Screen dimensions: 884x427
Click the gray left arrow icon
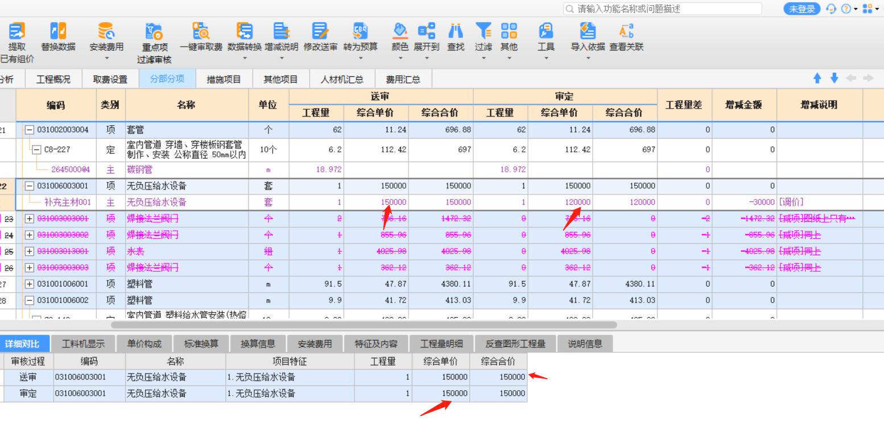852,78
